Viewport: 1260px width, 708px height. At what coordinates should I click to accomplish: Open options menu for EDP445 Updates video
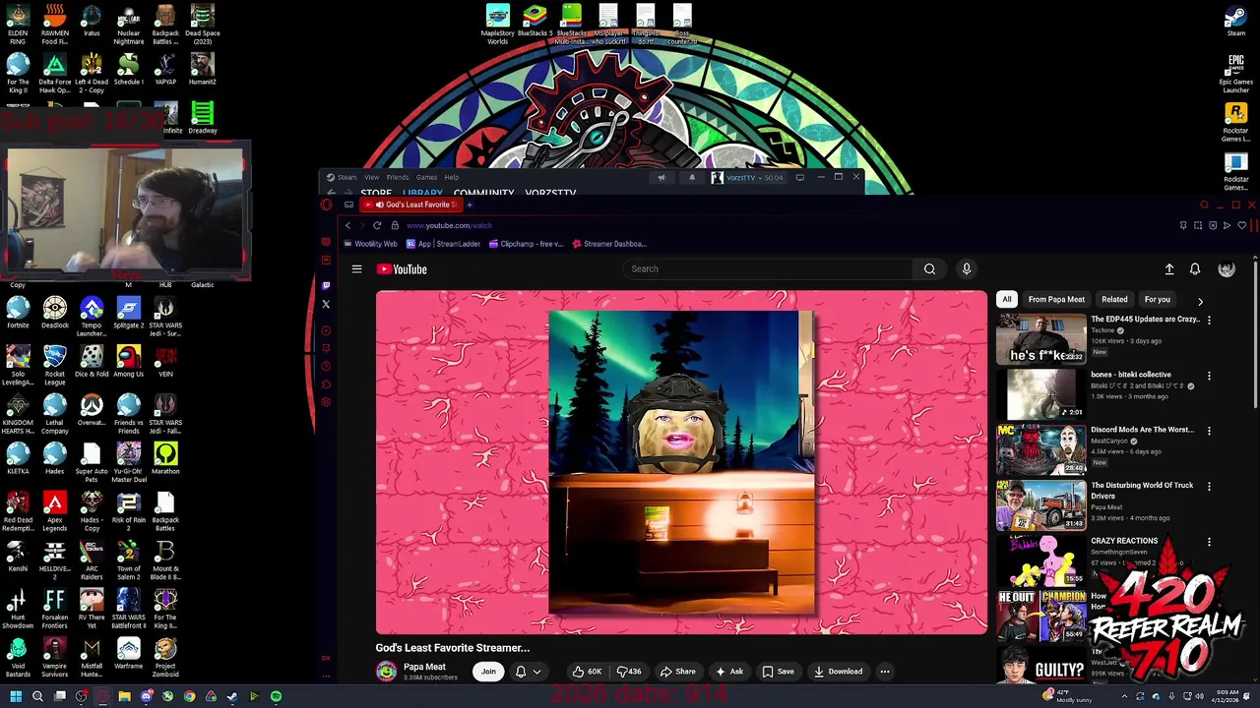(x=1209, y=321)
